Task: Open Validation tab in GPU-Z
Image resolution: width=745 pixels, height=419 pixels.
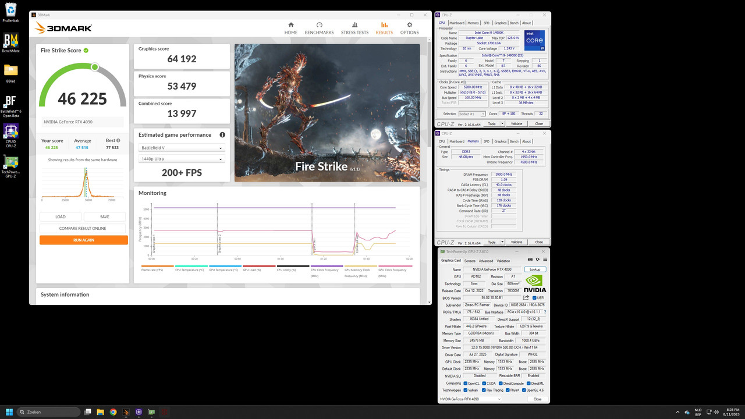Action: pyautogui.click(x=503, y=261)
